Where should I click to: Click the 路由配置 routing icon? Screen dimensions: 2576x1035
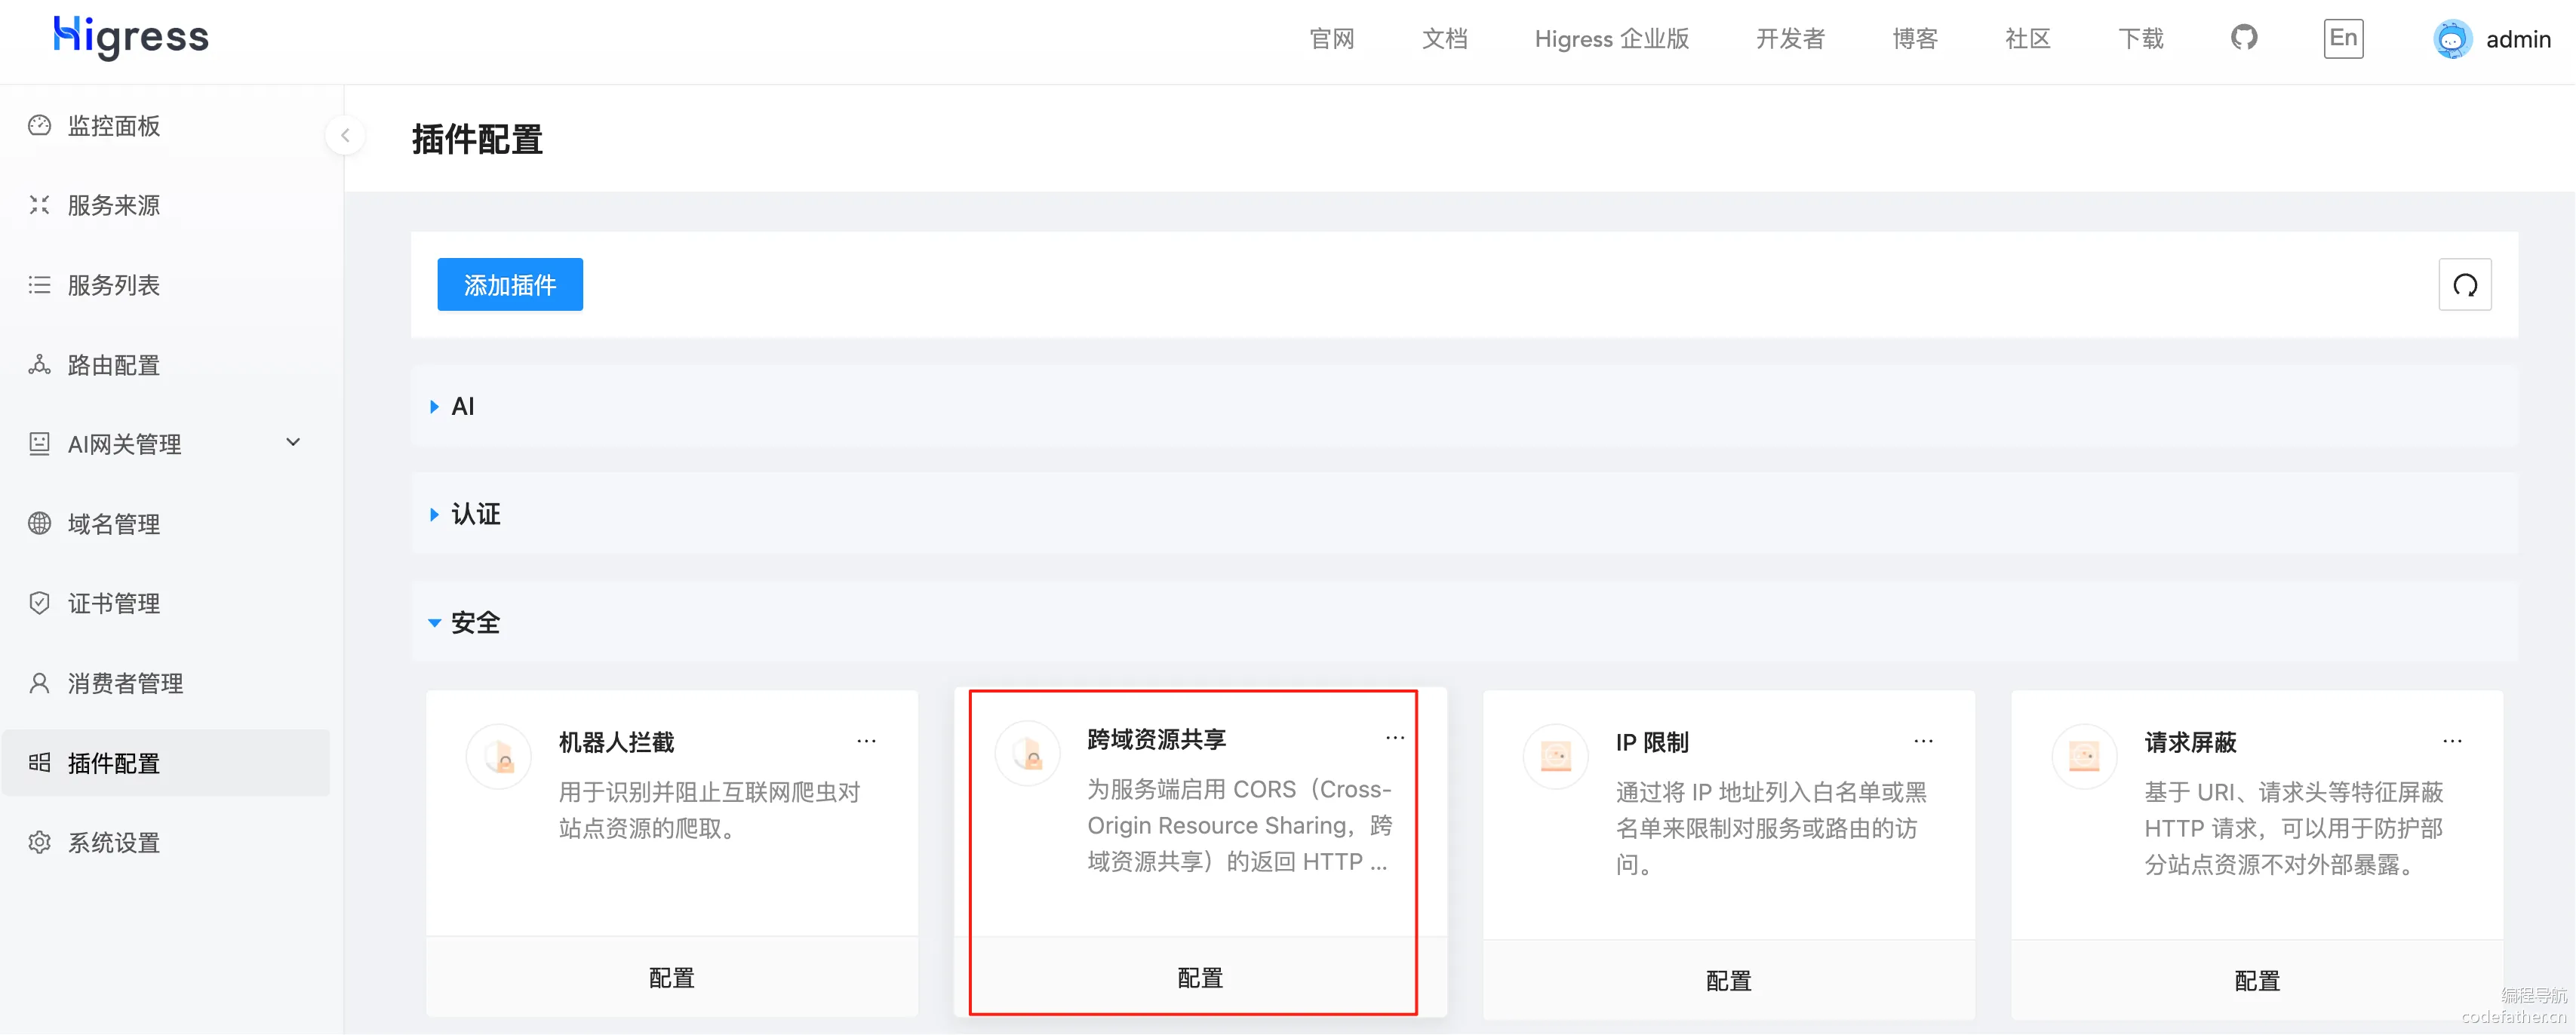[x=39, y=365]
